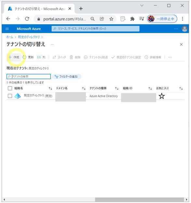Go forward in the browser
Viewport: 191px width, 203px height.
tap(18, 19)
